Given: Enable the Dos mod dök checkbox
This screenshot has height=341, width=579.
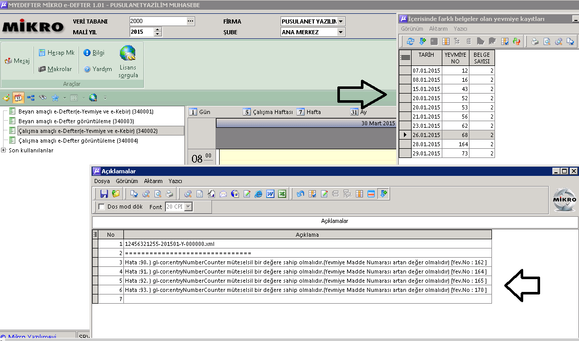Looking at the screenshot, I should click(101, 207).
